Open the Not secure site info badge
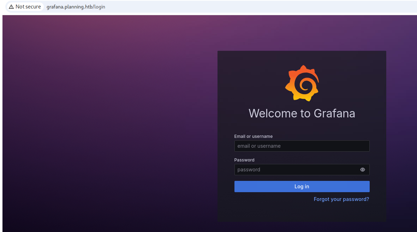This screenshot has height=232, width=417. (25, 7)
